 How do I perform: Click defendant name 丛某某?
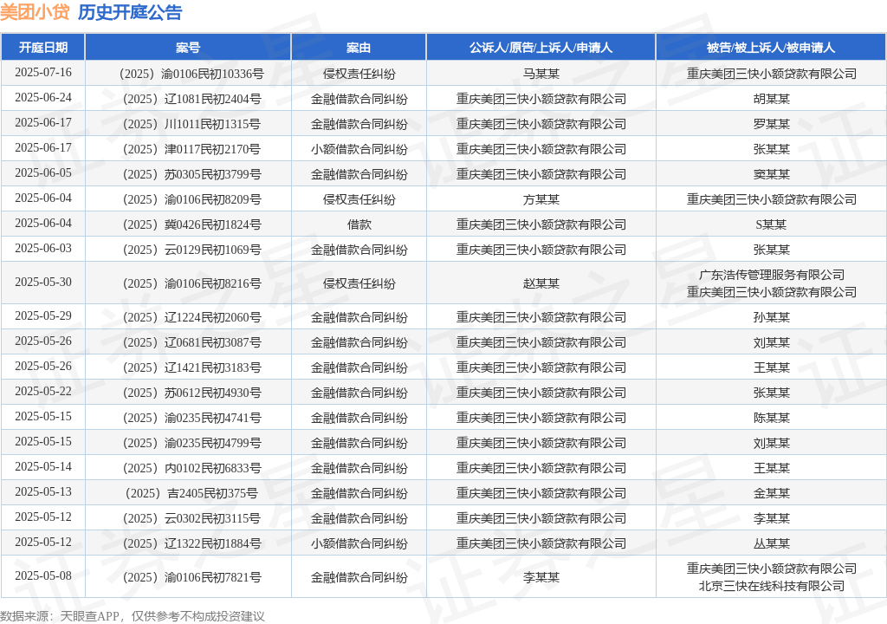coord(771,543)
